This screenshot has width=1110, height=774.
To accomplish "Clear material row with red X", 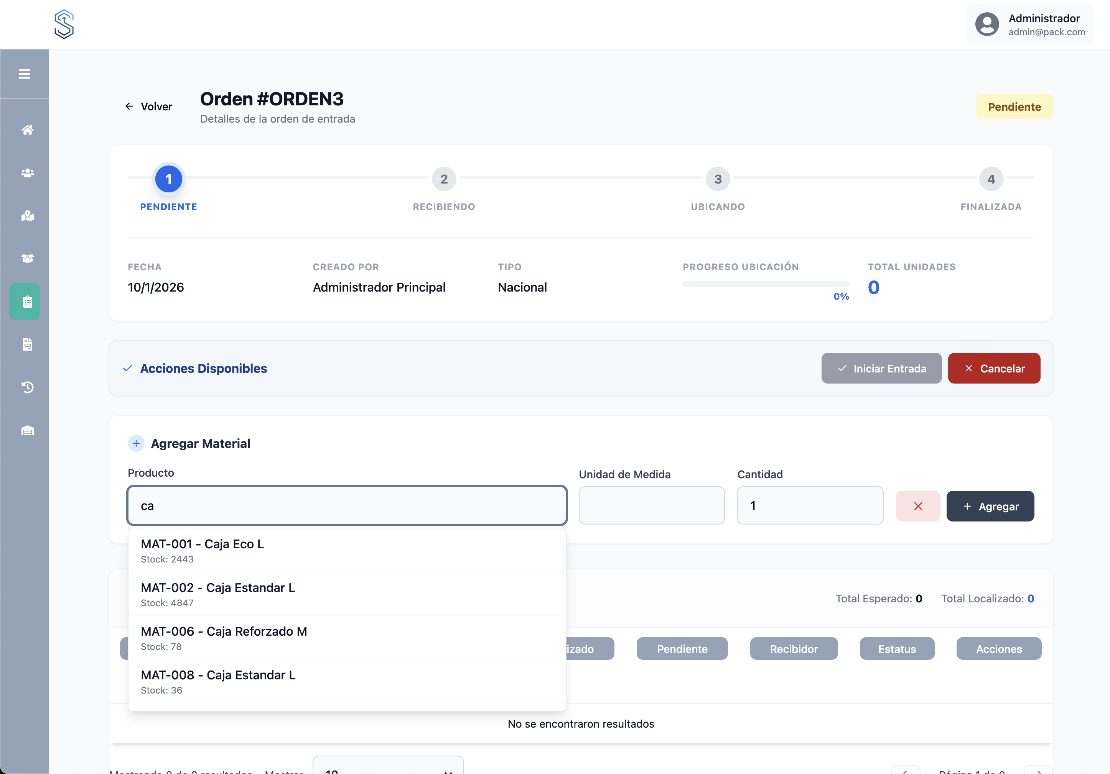I will pos(917,506).
